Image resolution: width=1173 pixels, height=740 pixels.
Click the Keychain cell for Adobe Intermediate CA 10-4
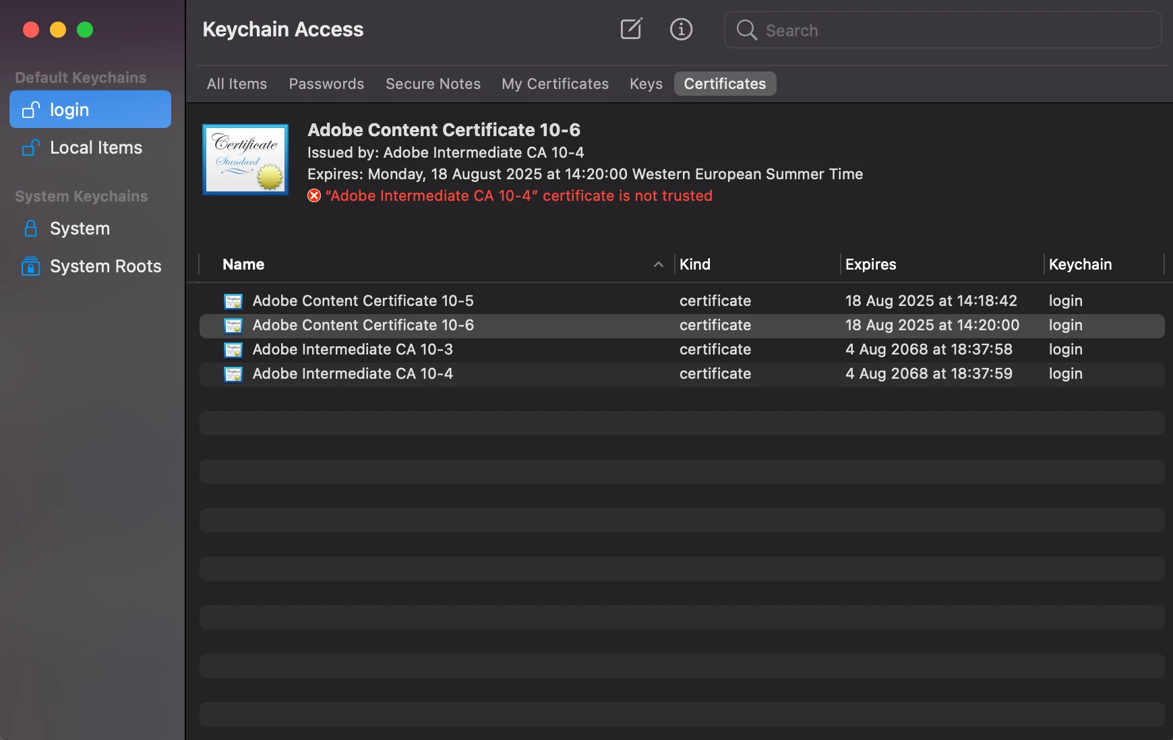pyautogui.click(x=1066, y=374)
